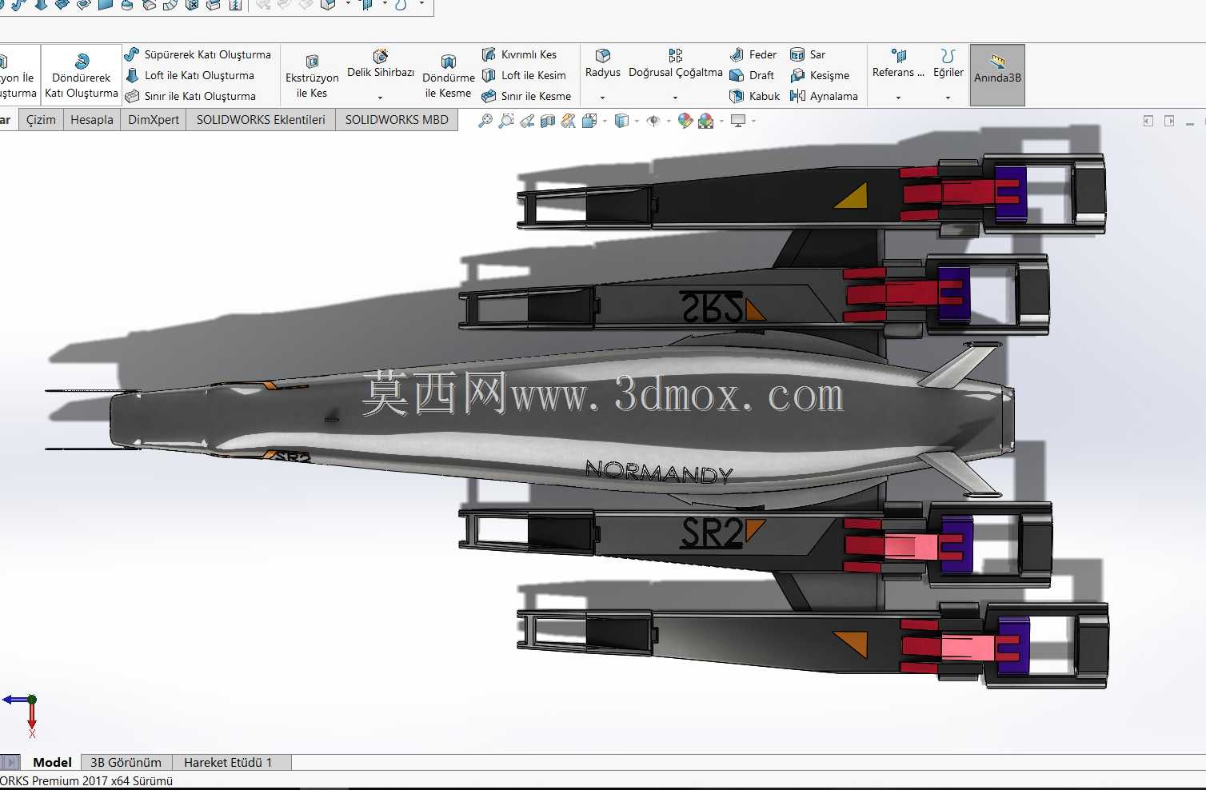Select Loft ile Katı Oluşturma tool
This screenshot has height=790, width=1206.
190,75
